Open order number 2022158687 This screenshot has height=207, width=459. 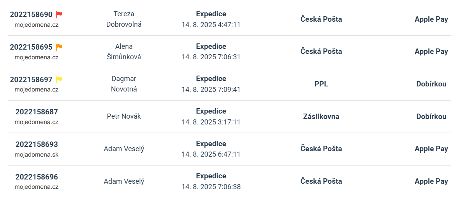(36, 112)
